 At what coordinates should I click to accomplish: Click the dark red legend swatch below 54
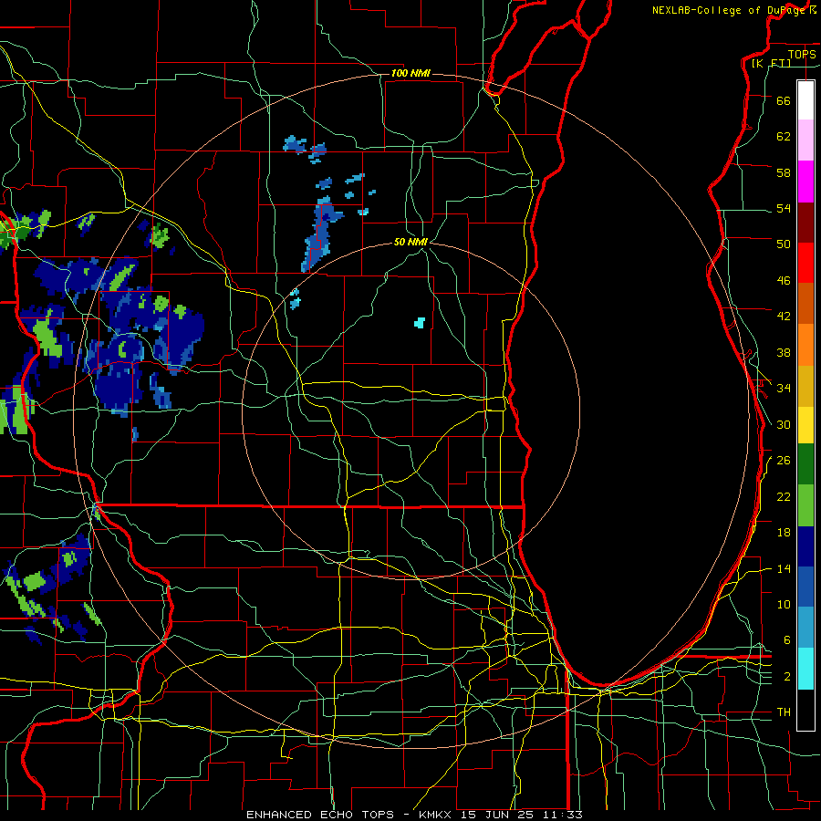pyautogui.click(x=805, y=223)
